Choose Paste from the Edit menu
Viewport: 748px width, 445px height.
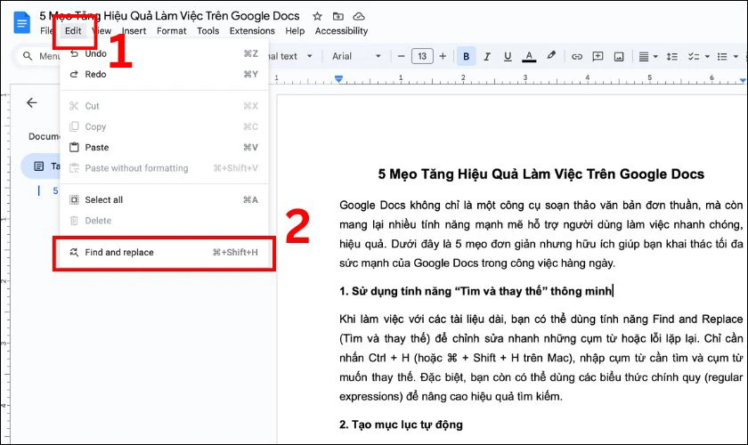pyautogui.click(x=164, y=148)
